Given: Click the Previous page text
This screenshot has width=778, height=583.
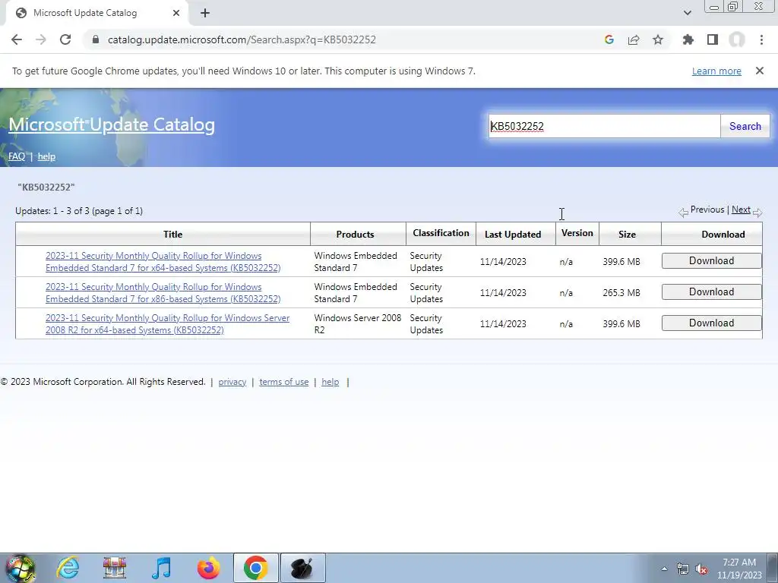Looking at the screenshot, I should tap(707, 210).
